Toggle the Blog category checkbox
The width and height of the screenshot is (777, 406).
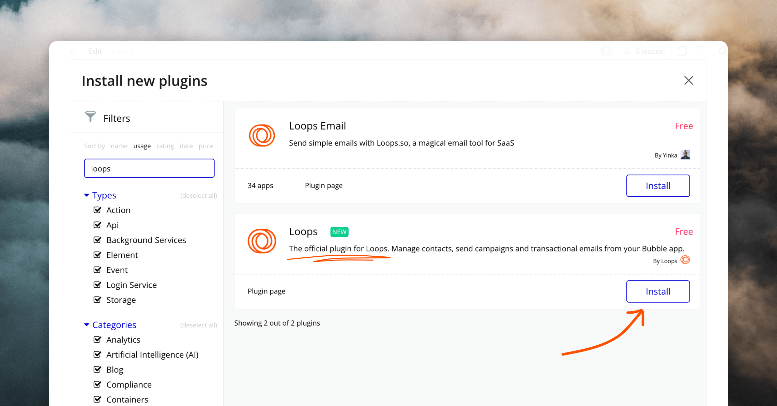pyautogui.click(x=97, y=370)
